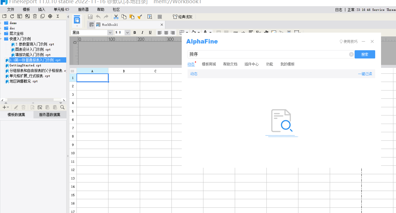This screenshot has width=396, height=213.
Task: Collapse the 快速入门示例 folder
Action: 1,39
